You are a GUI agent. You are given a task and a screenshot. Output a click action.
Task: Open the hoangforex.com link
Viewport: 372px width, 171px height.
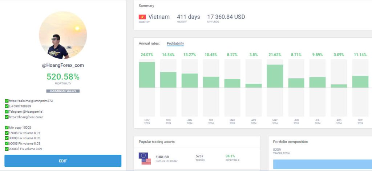pyautogui.click(x=26, y=117)
